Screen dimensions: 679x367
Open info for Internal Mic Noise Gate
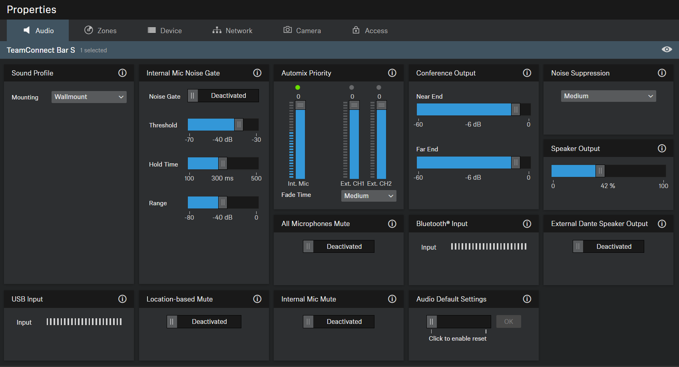point(257,73)
